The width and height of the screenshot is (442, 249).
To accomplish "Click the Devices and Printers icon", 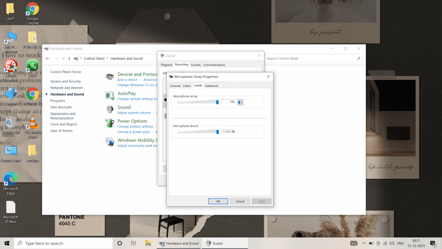I will click(109, 76).
